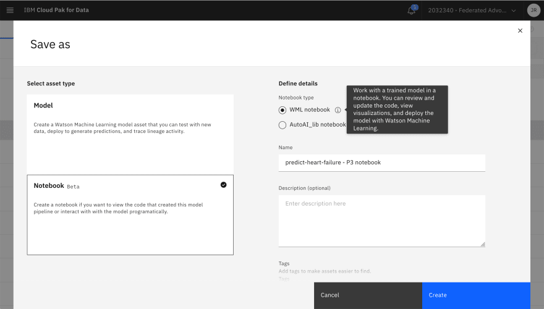Click the Description text area
544x309 pixels.
click(381, 221)
